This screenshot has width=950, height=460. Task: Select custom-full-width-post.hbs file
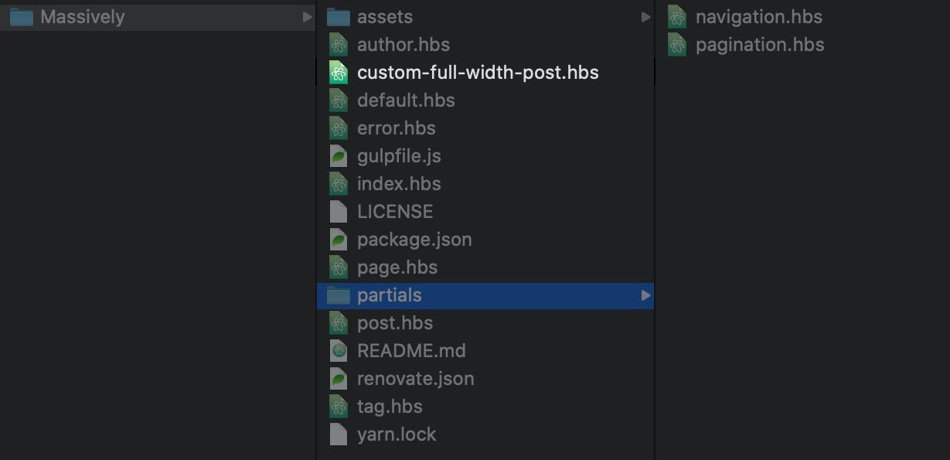[477, 73]
